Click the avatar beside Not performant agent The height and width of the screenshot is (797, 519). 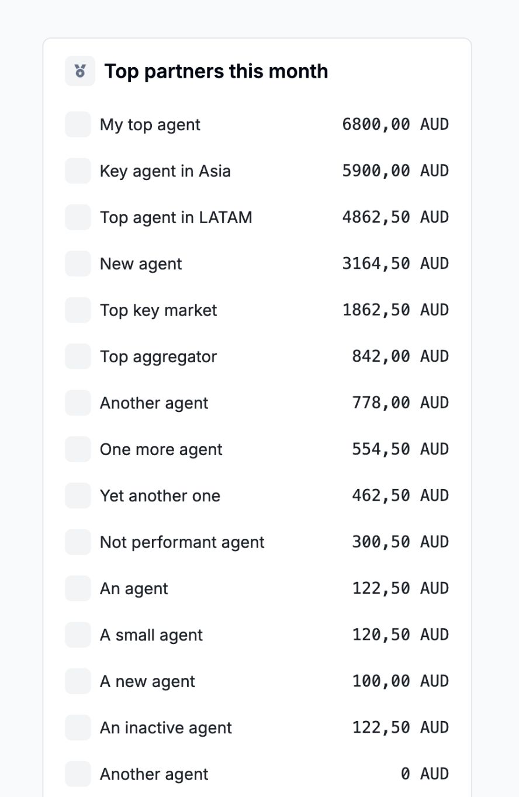78,542
